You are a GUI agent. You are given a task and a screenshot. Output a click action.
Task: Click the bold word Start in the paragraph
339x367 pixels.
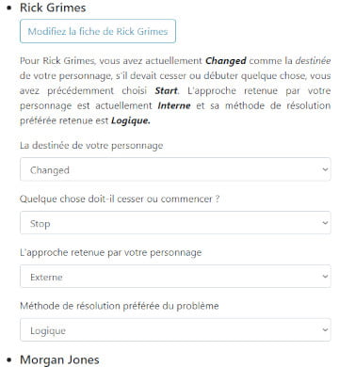point(166,91)
